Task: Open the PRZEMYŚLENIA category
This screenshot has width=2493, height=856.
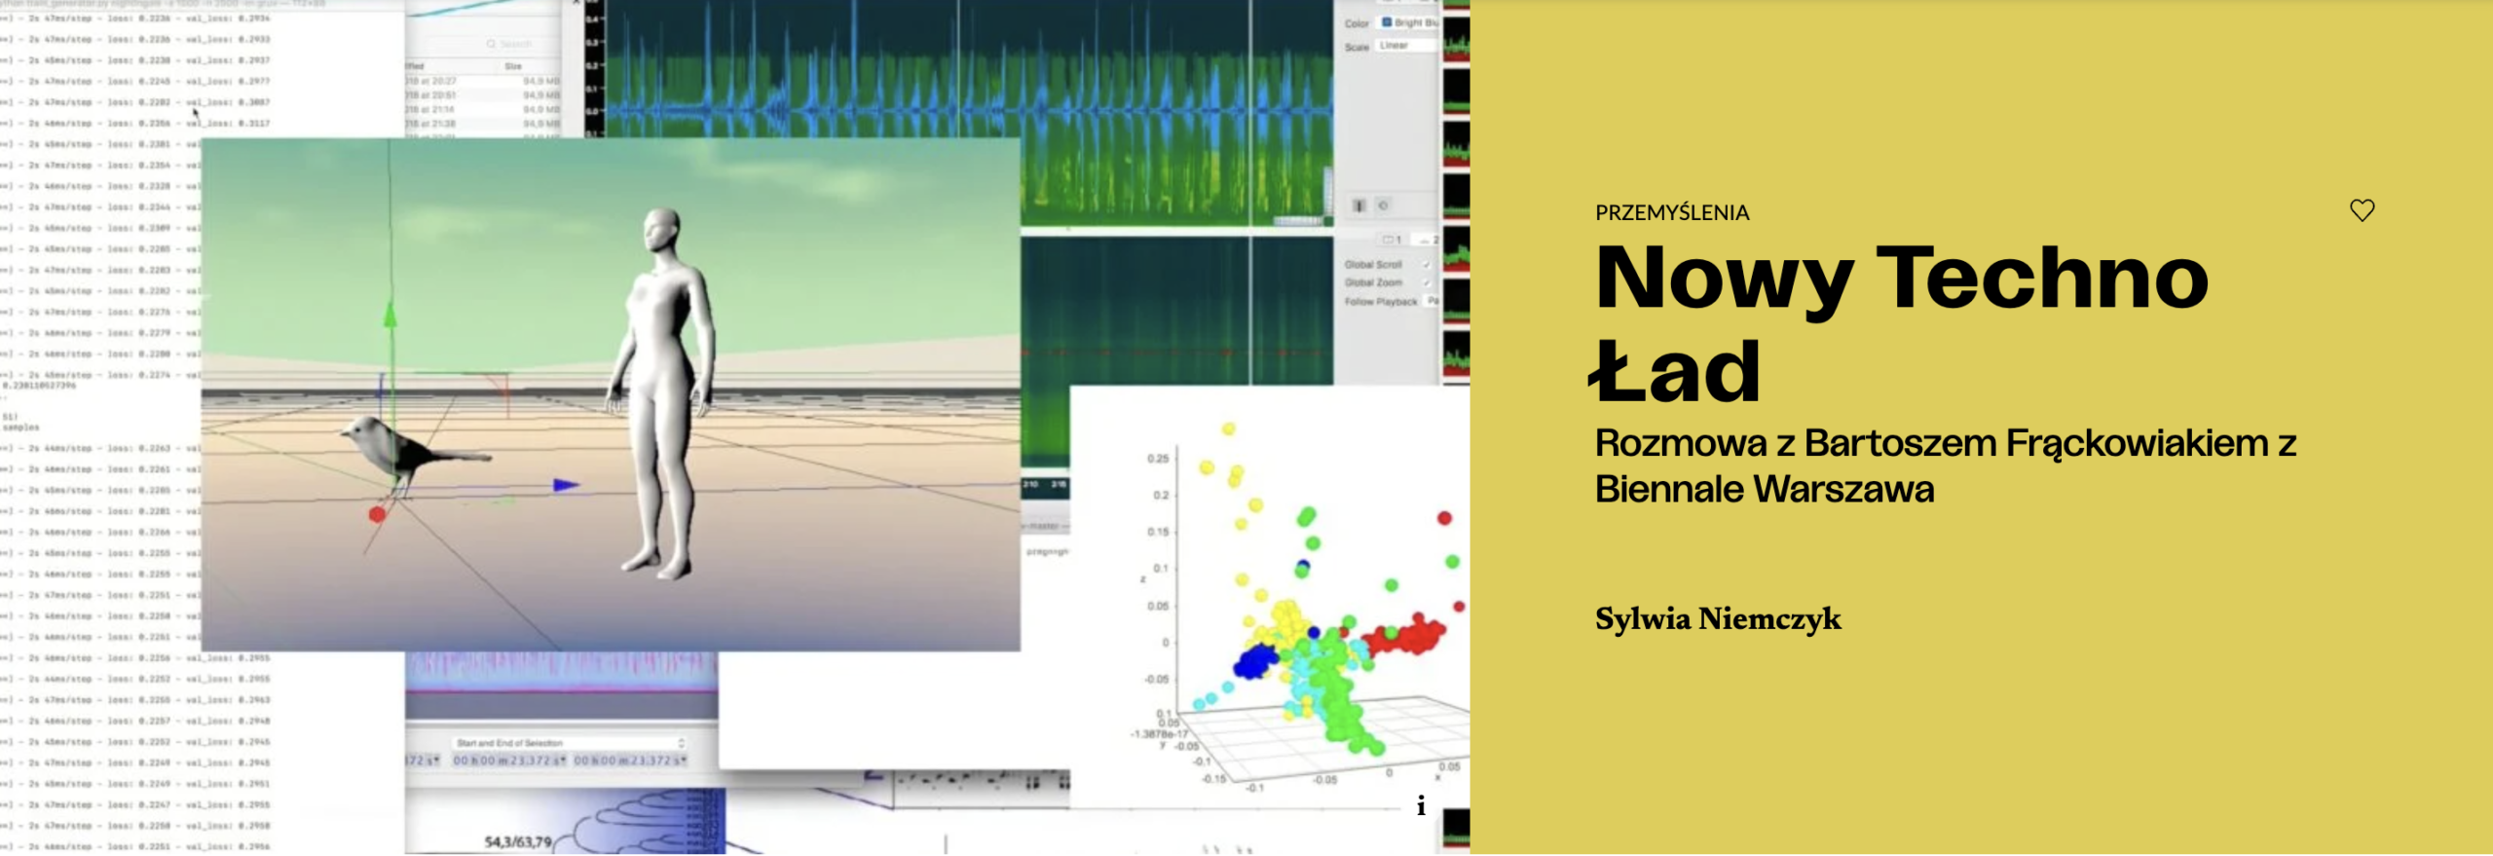Action: coord(1671,213)
